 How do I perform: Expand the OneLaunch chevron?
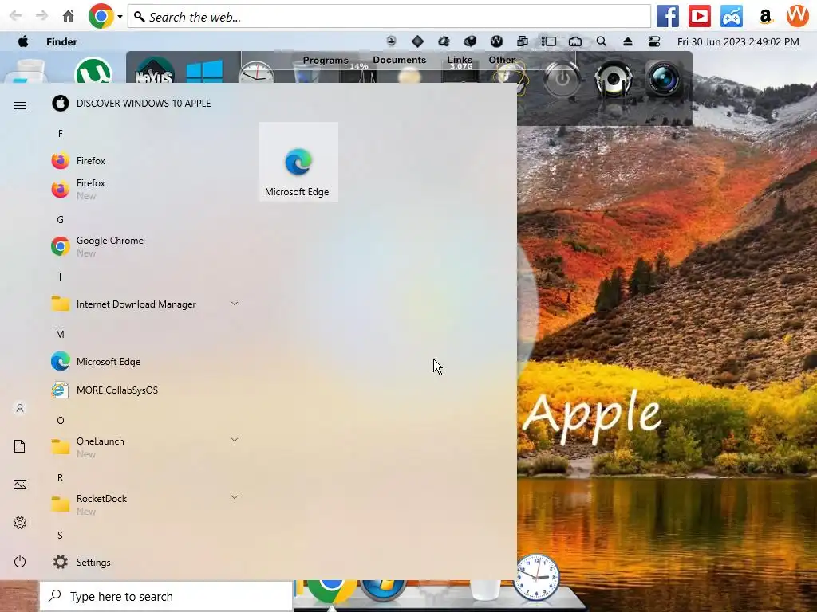pyautogui.click(x=235, y=440)
